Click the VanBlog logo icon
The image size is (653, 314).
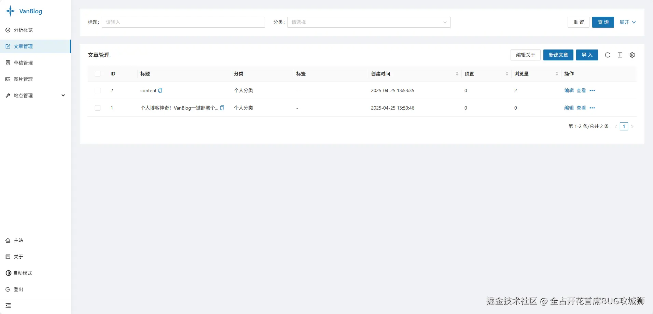click(x=10, y=11)
